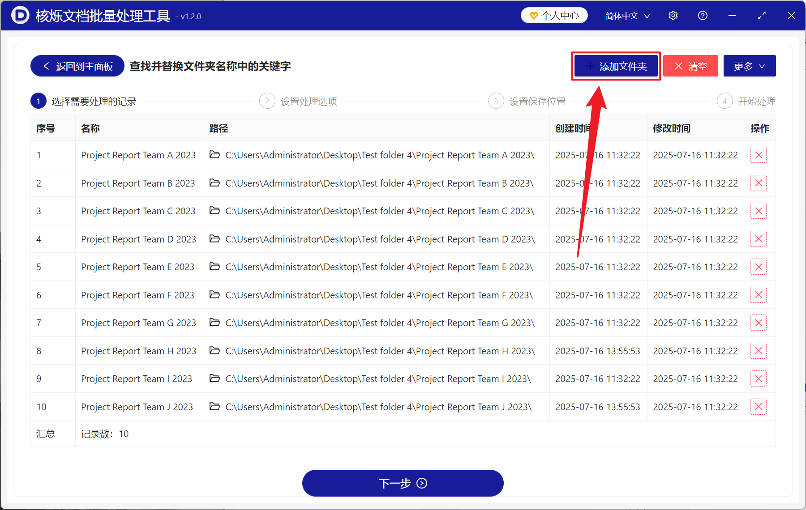Click the Project Report Team H 2023 name cell
This screenshot has height=510, width=806.
[138, 351]
